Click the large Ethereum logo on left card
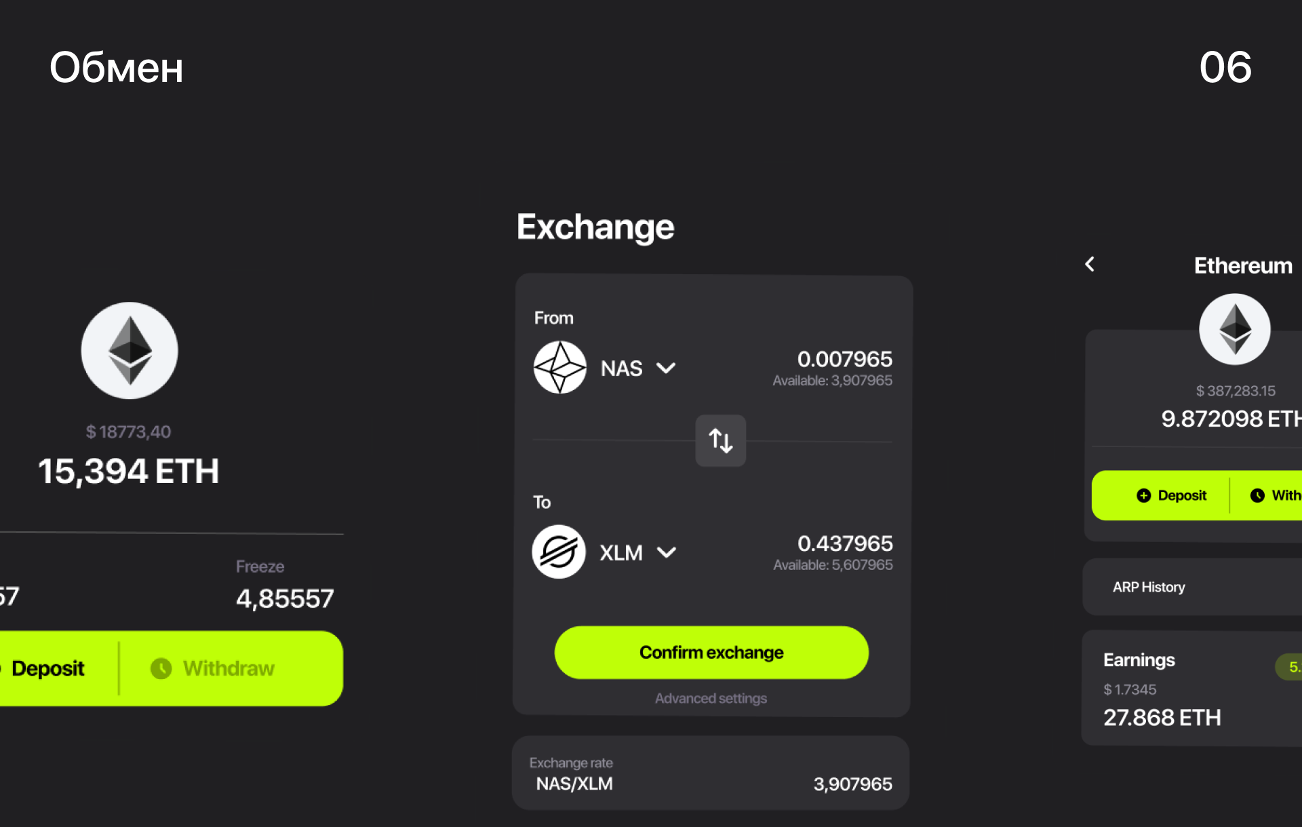This screenshot has width=1302, height=827. [x=130, y=350]
